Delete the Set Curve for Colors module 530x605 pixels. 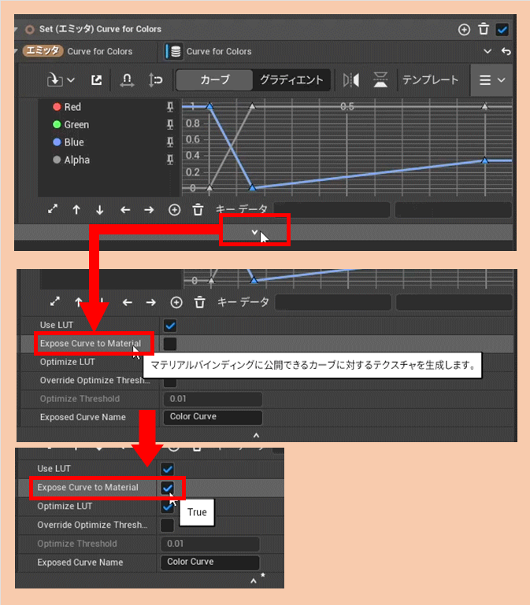coord(484,29)
